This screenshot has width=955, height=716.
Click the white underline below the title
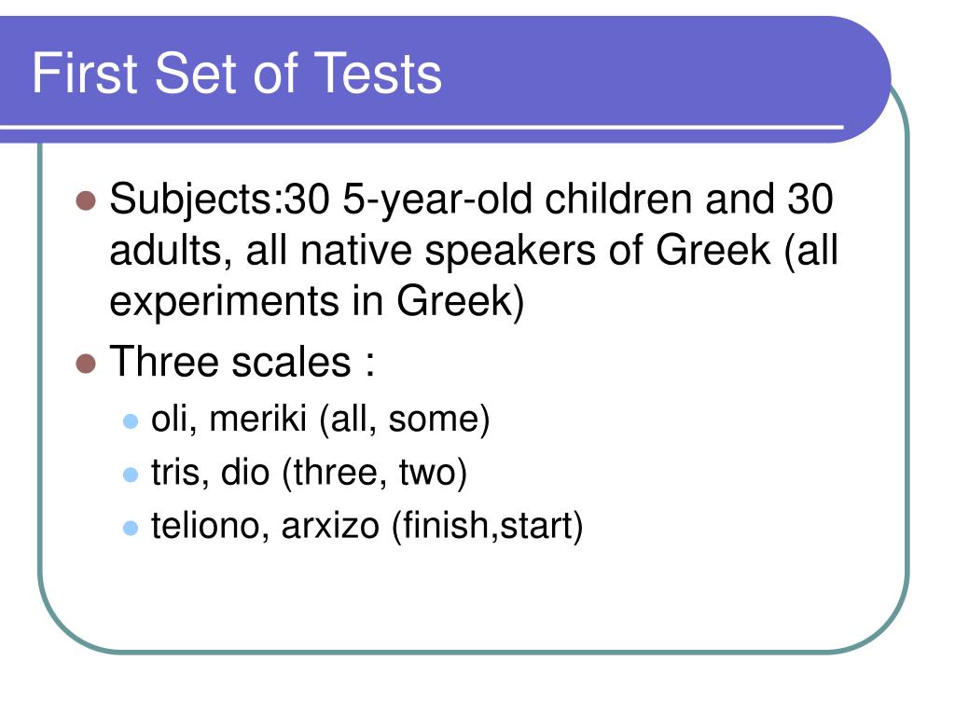tap(422, 127)
